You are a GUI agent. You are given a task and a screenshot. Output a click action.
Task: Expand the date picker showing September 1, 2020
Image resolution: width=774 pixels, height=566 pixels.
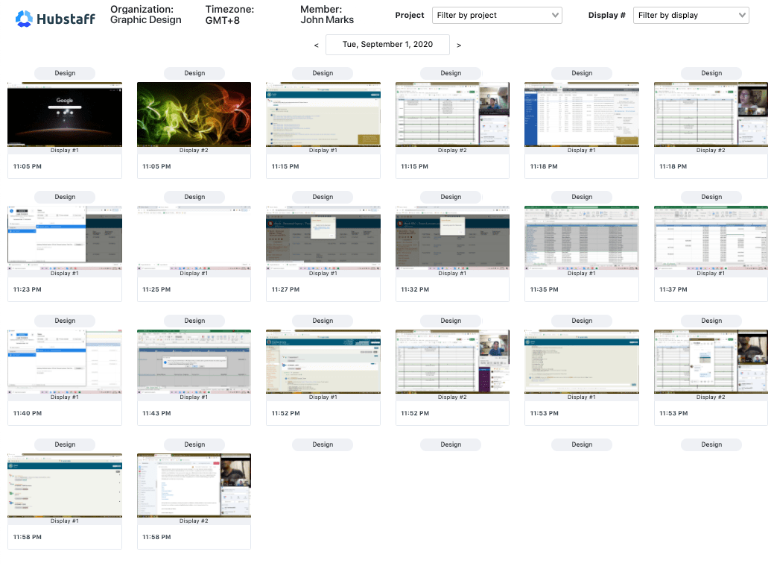tap(387, 44)
